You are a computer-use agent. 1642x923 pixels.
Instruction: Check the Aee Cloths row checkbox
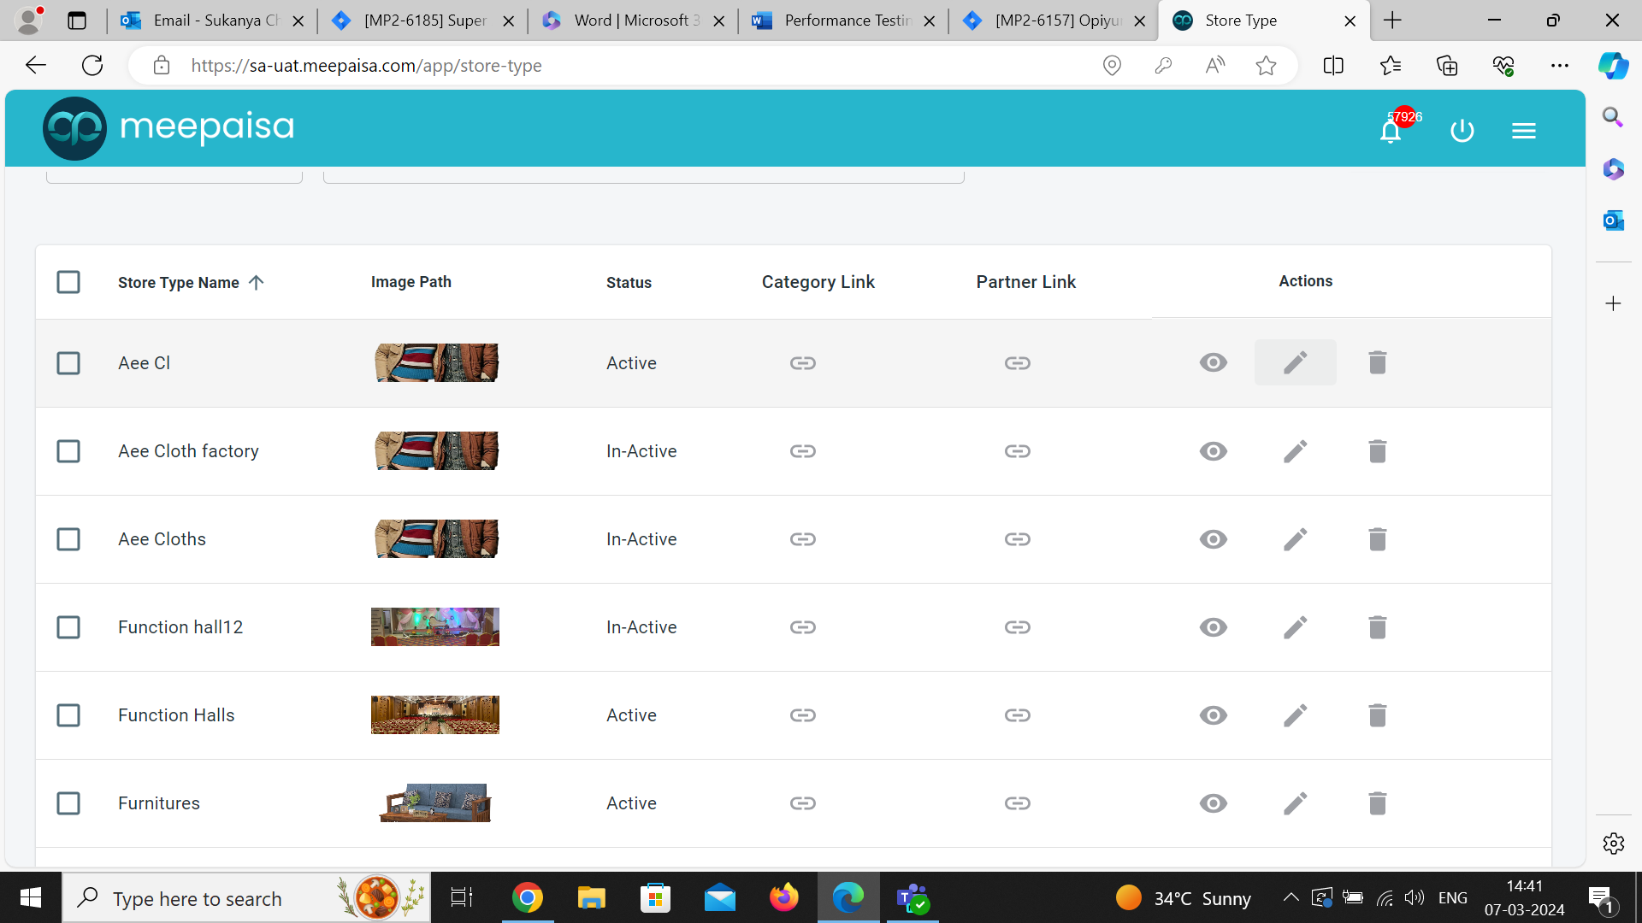pyautogui.click(x=68, y=539)
